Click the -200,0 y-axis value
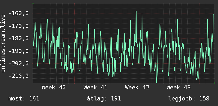This screenshot has width=218, height=106. coord(19,64)
